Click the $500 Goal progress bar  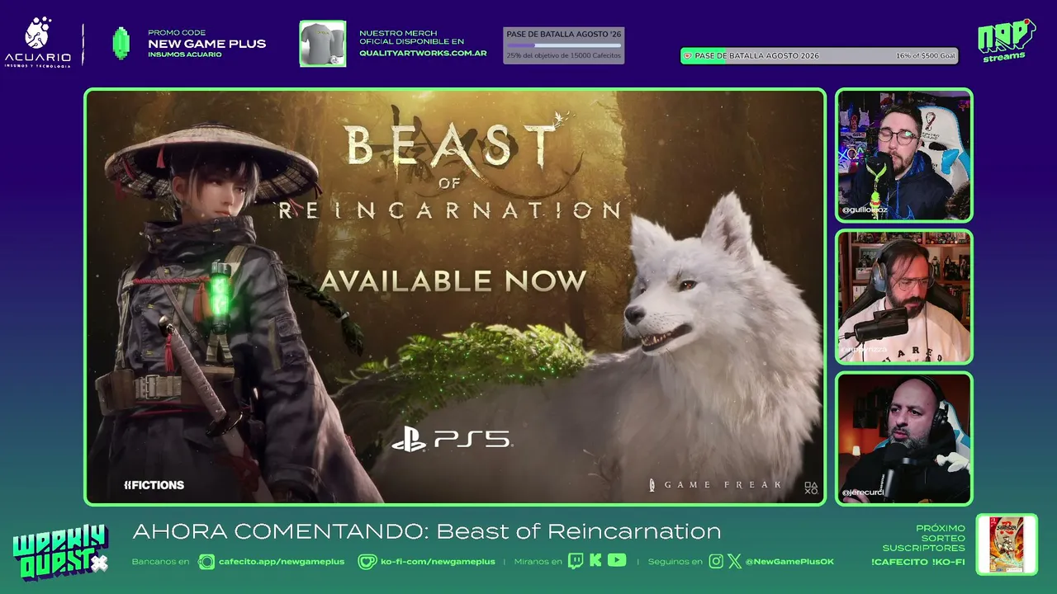tap(819, 56)
